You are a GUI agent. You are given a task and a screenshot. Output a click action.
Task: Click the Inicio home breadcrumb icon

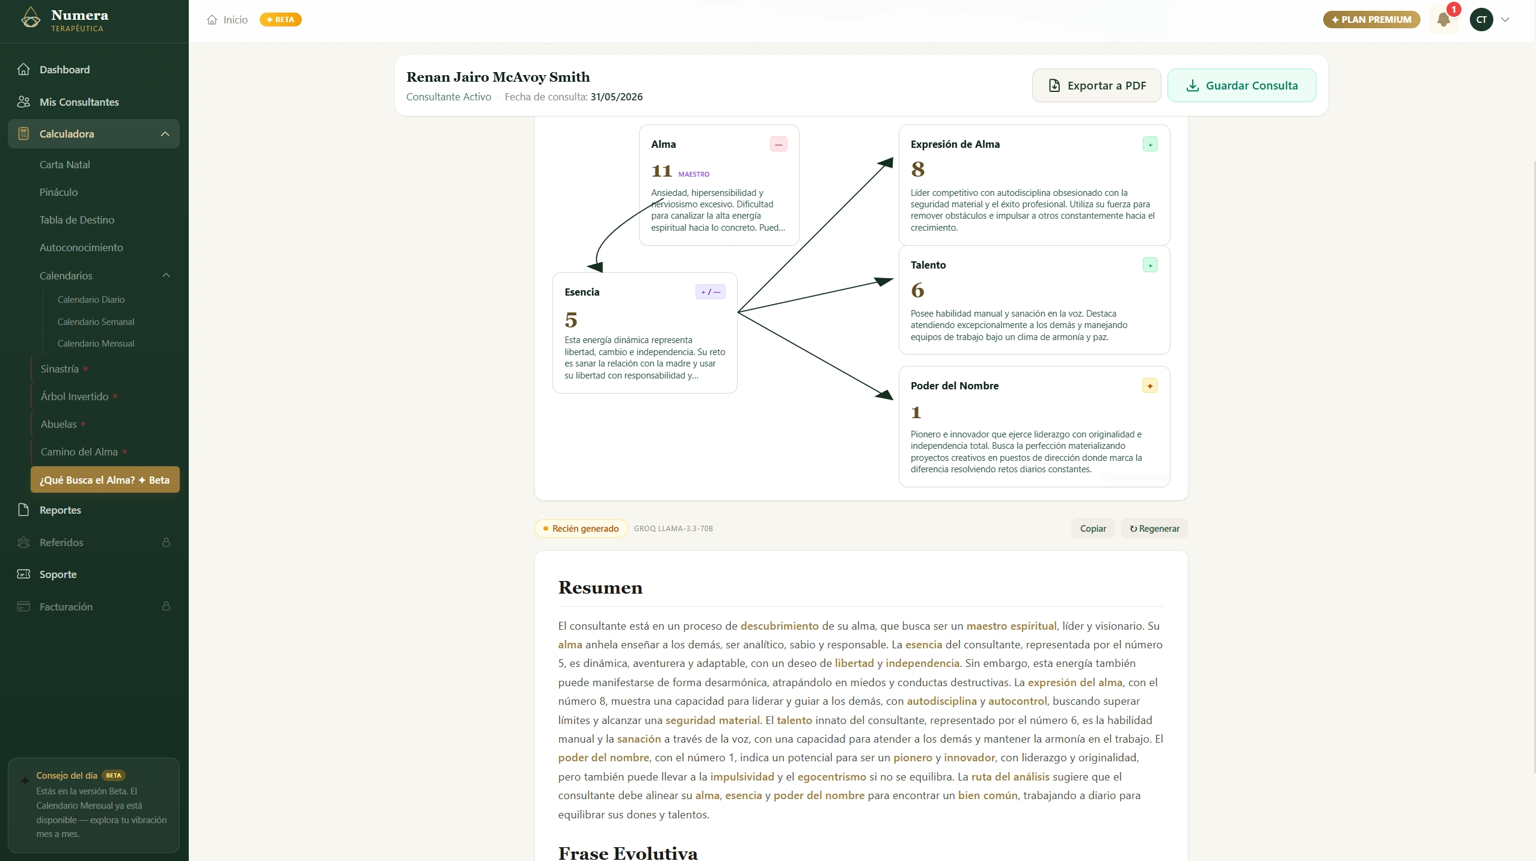[212, 20]
